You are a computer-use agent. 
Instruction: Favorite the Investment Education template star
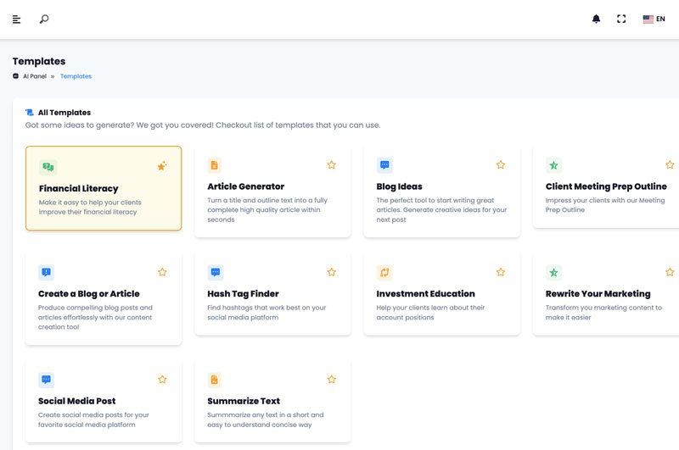[x=501, y=272]
